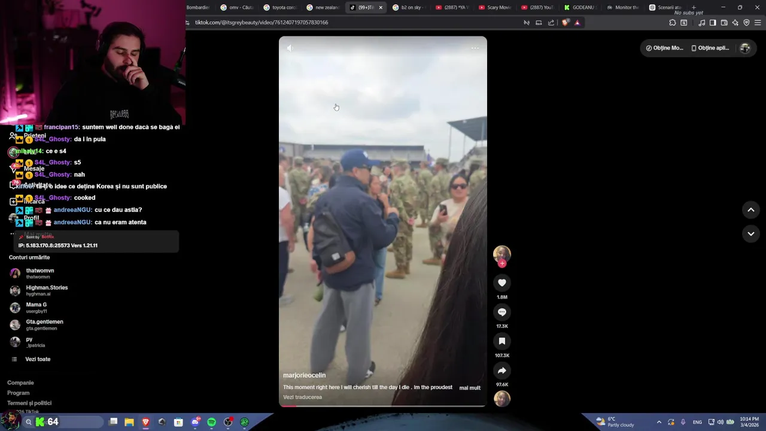Like the TikTok video with the heart

tap(502, 283)
